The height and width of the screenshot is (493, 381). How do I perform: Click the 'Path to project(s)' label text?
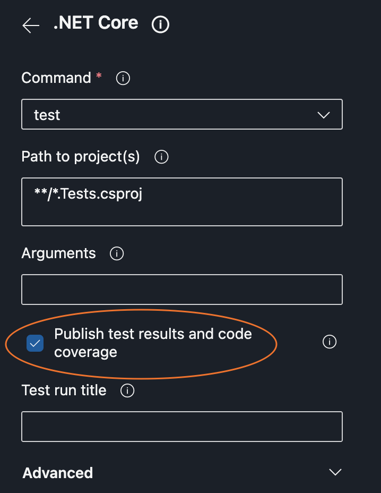pos(81,157)
